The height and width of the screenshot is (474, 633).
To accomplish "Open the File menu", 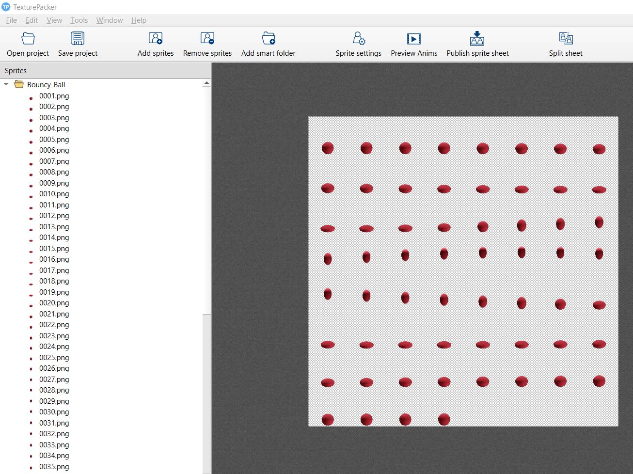I will pyautogui.click(x=11, y=20).
